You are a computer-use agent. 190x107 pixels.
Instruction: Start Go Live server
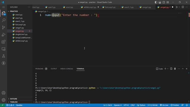pos(164,105)
